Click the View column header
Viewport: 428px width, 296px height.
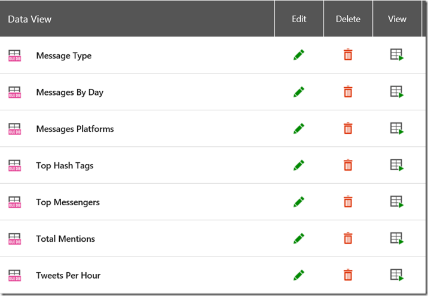point(397,19)
